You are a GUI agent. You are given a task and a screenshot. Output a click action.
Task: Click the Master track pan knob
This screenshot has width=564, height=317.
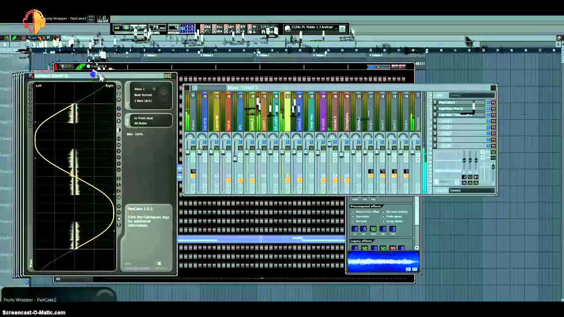(x=190, y=137)
